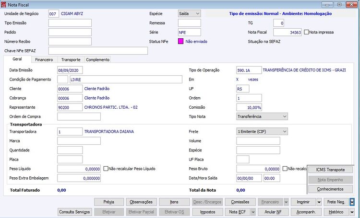The width and height of the screenshot is (360, 218).
Task: Click the magenta Status NFe color indicator
Action: [x=180, y=41]
